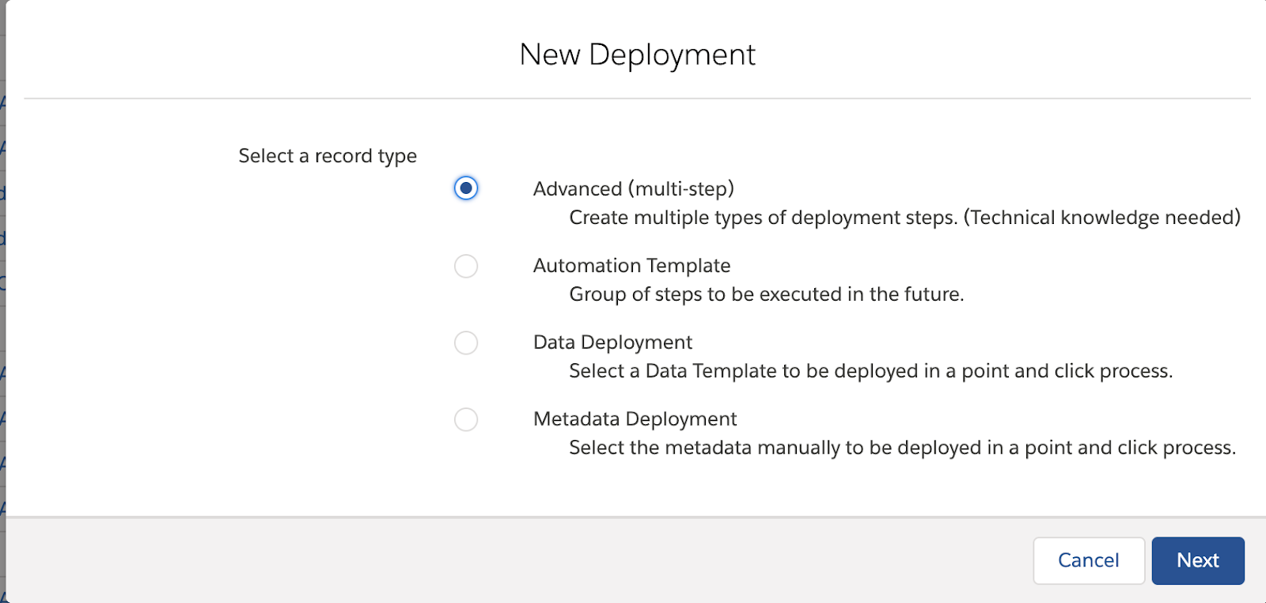Cancel the New Deployment dialog
1266x603 pixels.
[x=1088, y=560]
